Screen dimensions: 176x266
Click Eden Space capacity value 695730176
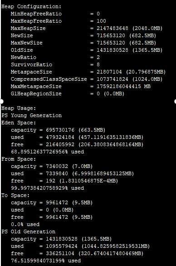60,130
